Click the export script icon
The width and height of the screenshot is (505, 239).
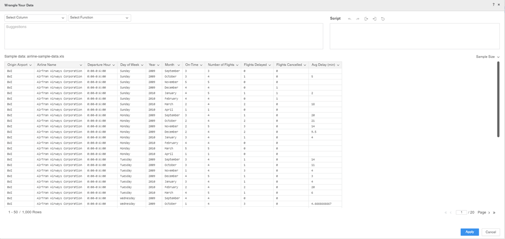pos(366,19)
